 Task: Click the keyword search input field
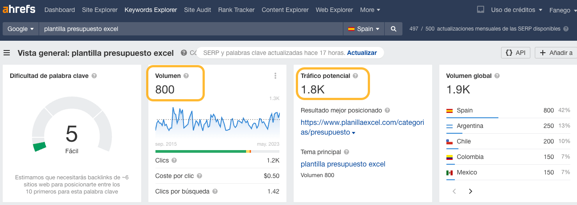pos(191,29)
